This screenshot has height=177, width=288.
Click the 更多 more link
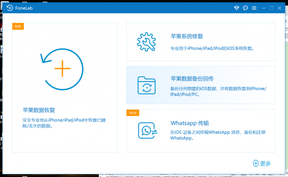265,164
